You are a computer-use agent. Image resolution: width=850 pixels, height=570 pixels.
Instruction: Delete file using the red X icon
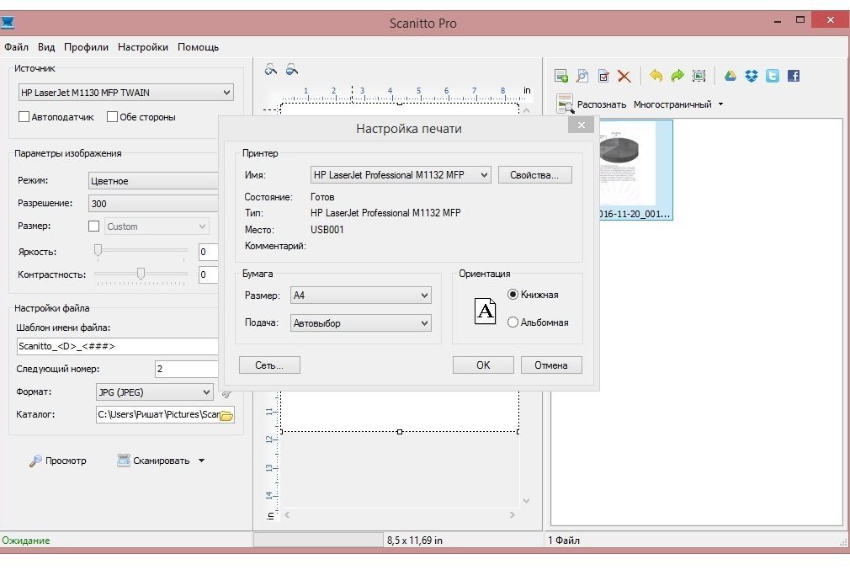point(624,76)
